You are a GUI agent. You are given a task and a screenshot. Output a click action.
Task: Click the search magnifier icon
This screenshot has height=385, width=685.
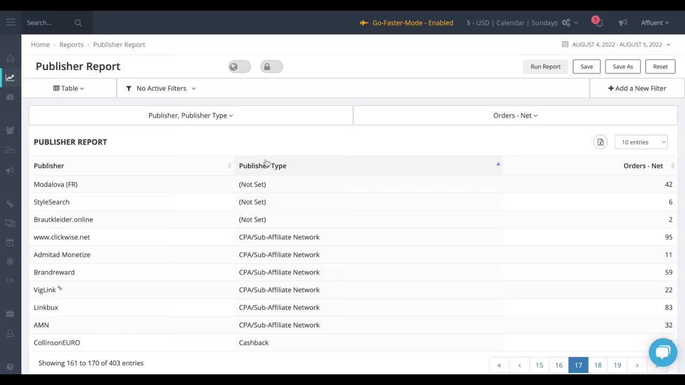pos(78,22)
